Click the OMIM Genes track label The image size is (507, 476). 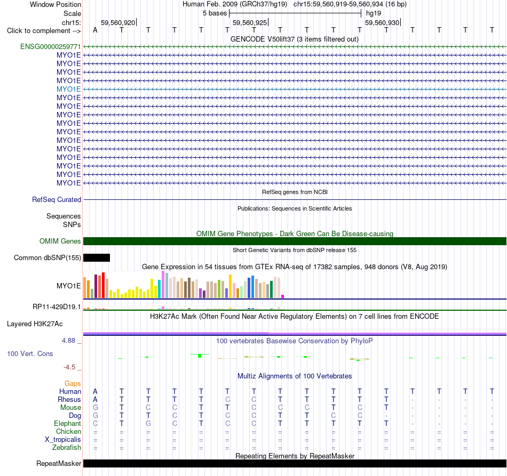60,241
